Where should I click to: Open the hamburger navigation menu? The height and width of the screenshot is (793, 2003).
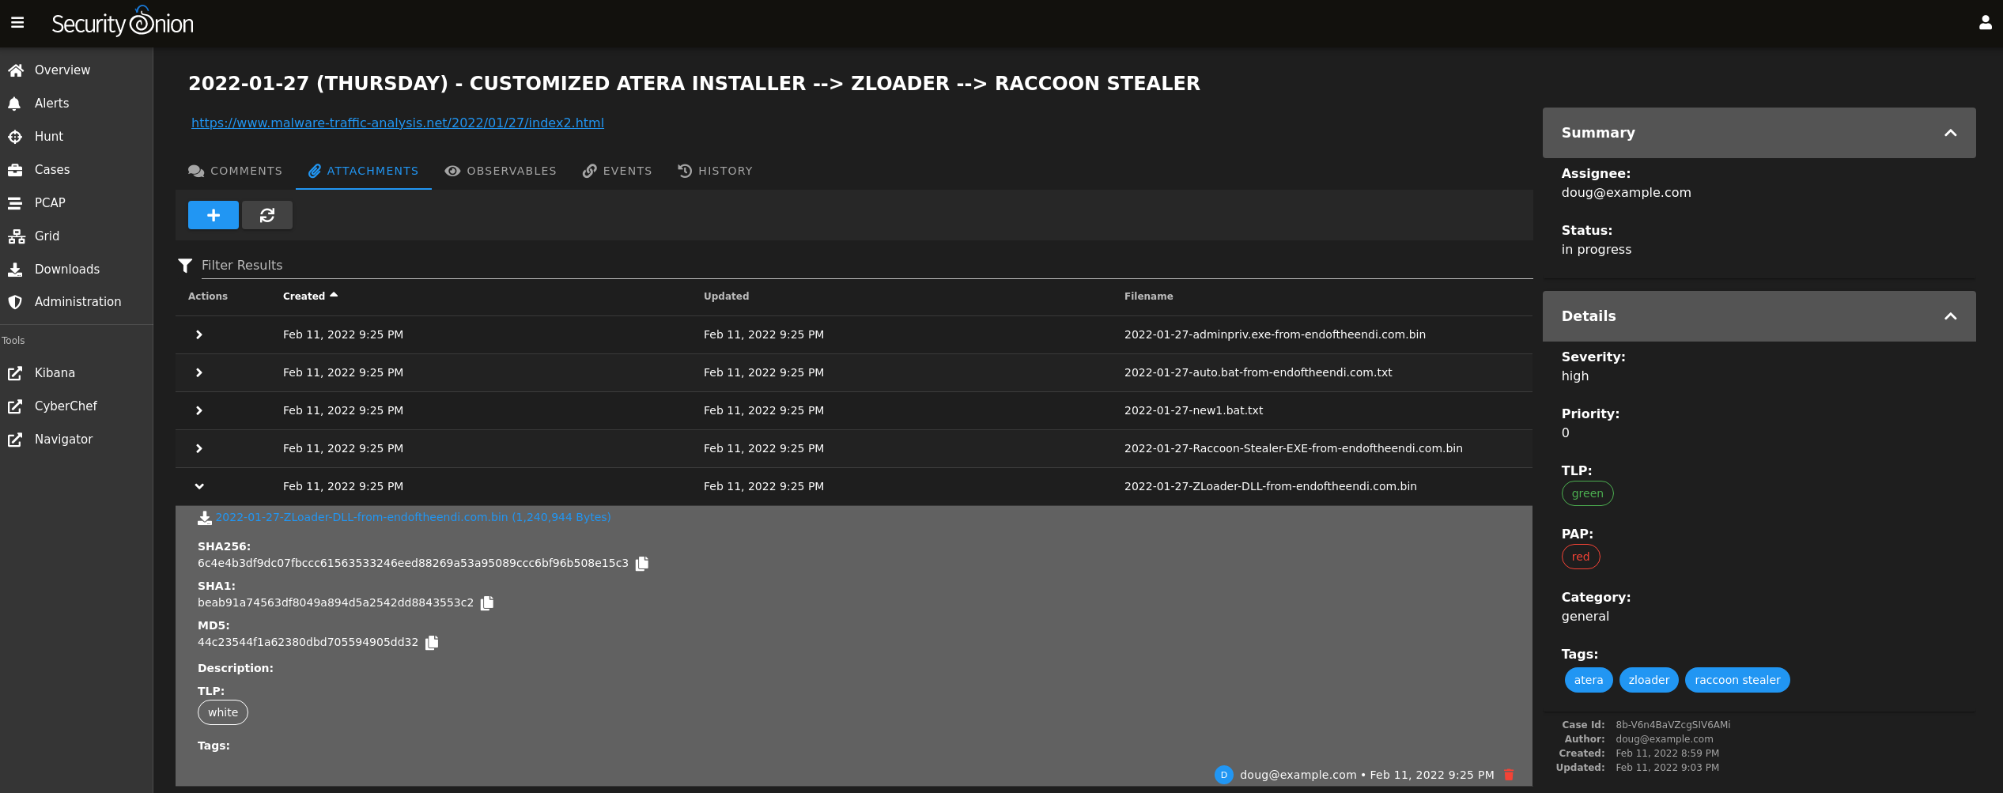(x=17, y=23)
